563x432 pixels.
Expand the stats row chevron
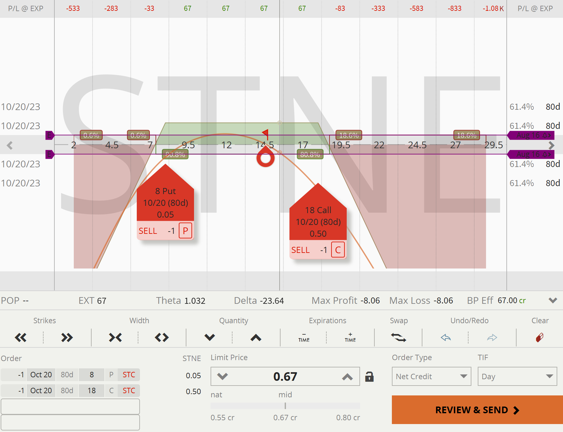click(x=553, y=300)
